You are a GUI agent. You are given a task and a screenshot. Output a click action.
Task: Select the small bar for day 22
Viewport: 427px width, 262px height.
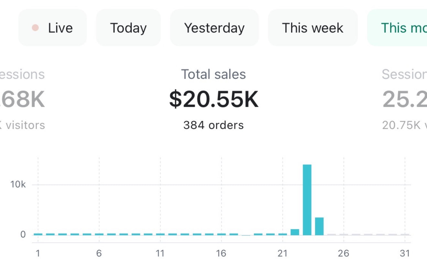tap(295, 232)
